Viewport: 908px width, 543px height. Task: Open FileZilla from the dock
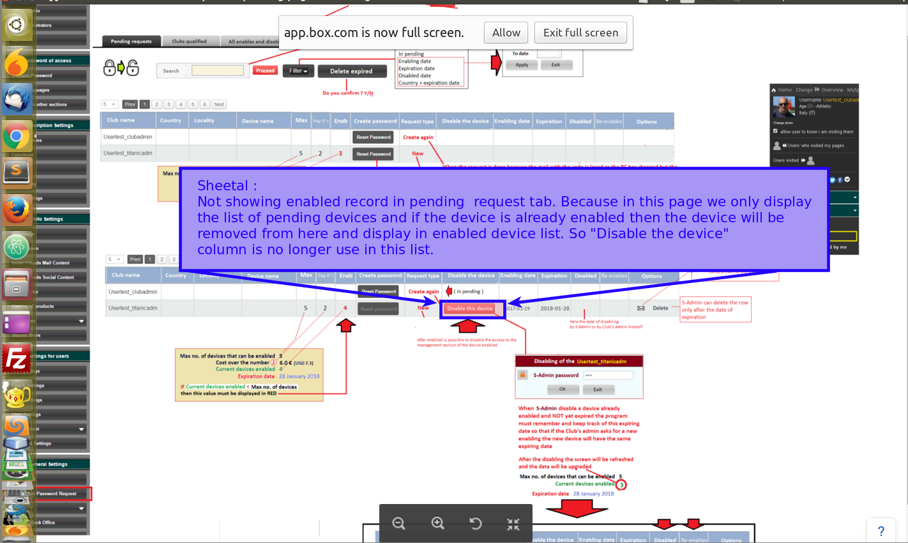[x=17, y=359]
